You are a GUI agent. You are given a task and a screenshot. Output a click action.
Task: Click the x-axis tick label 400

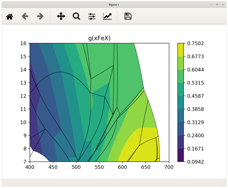click(30, 167)
